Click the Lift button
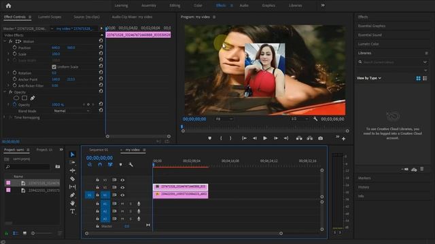 coord(299,138)
